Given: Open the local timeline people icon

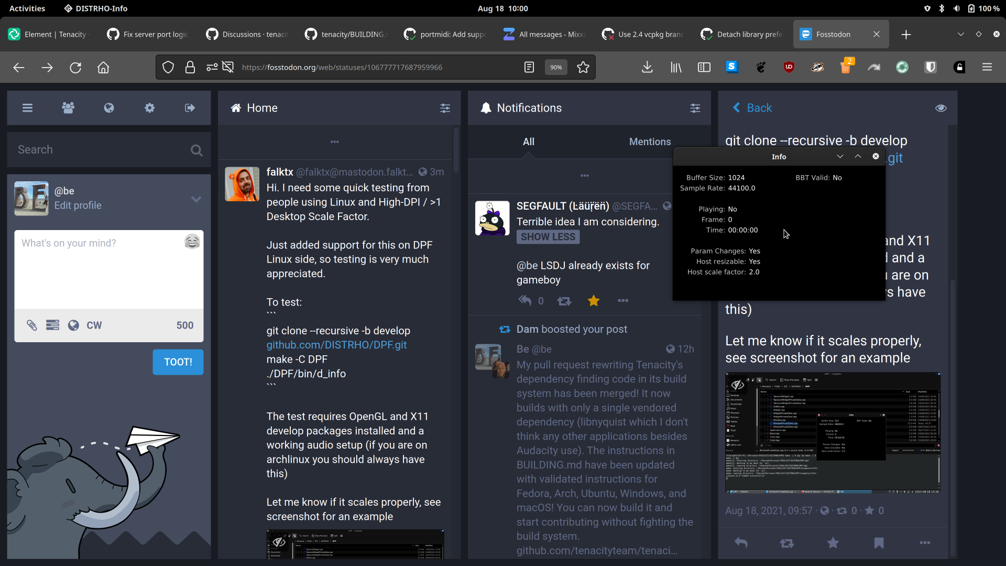Looking at the screenshot, I should click(x=68, y=108).
